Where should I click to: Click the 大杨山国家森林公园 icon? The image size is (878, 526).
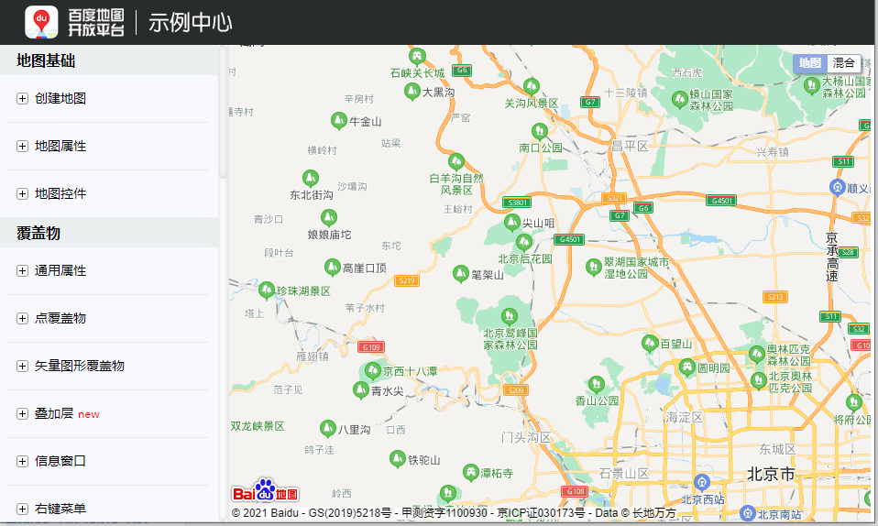pyautogui.click(x=812, y=86)
